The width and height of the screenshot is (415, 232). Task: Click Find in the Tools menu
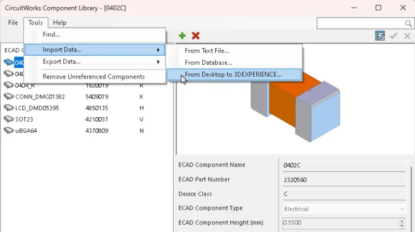click(51, 35)
